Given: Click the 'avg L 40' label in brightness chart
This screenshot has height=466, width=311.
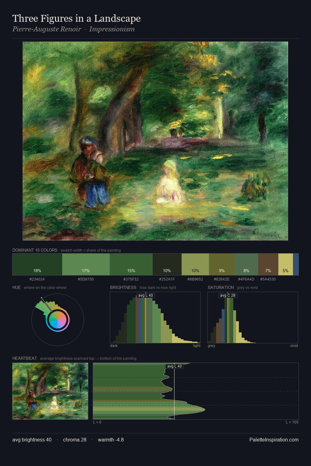Looking at the screenshot, I should [146, 295].
